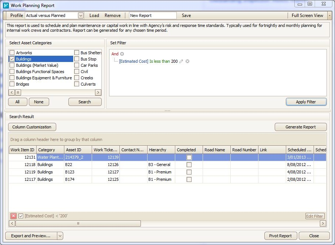Viewport: 335px width, 245px height.
Task: Click the pencil edit icon on Estimated Cost filter
Action: (x=181, y=61)
